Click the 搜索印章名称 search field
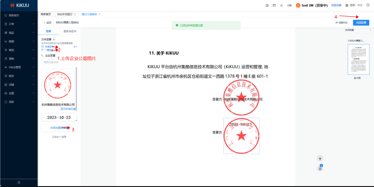 tap(59, 62)
